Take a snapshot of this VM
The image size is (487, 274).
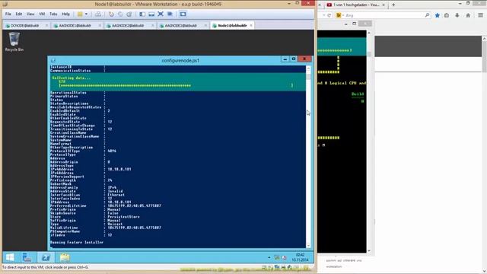pos(111,14)
